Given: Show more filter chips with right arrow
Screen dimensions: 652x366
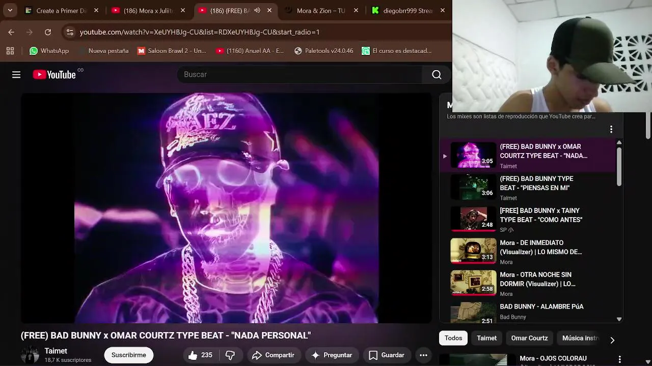Looking at the screenshot, I should point(612,340).
